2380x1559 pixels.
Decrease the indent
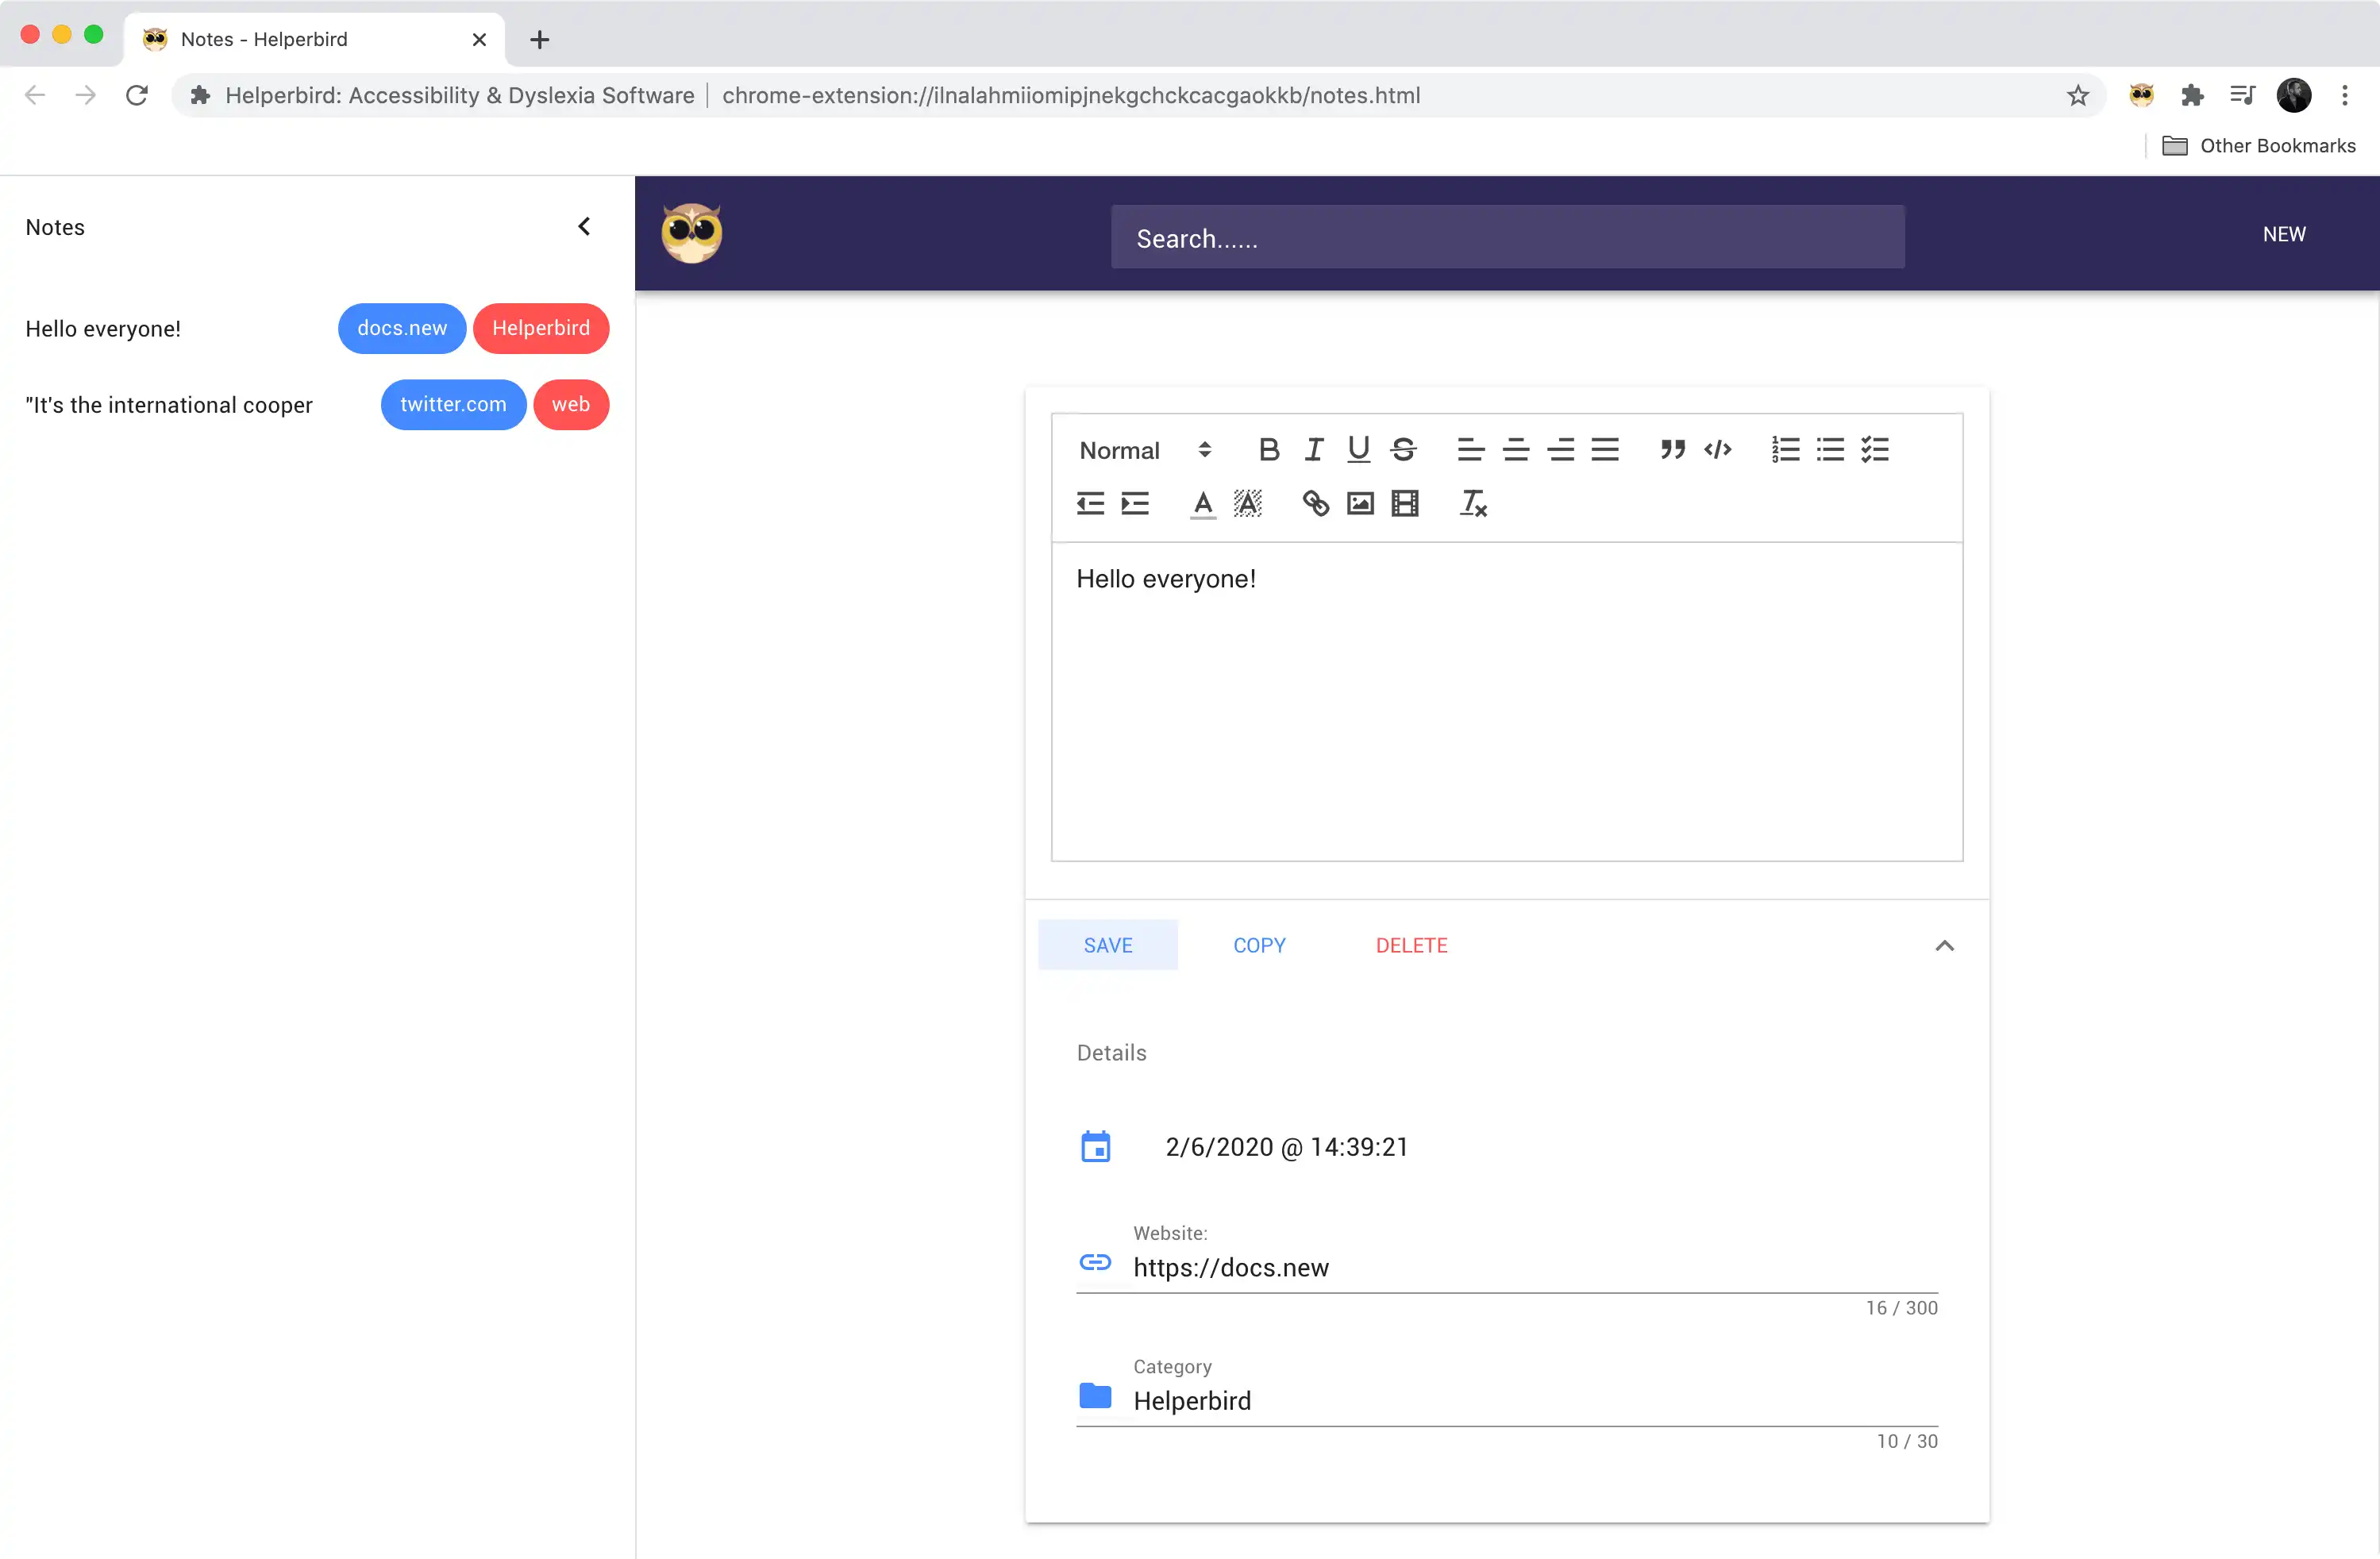coord(1090,503)
